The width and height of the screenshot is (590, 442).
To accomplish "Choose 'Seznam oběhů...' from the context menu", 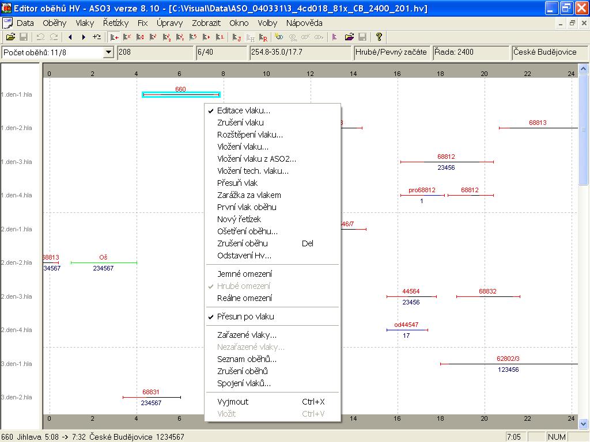I will click(273, 359).
